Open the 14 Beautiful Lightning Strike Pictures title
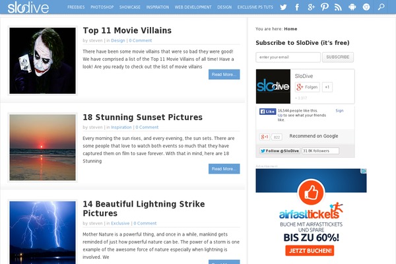The image size is (396, 264). [x=144, y=209]
